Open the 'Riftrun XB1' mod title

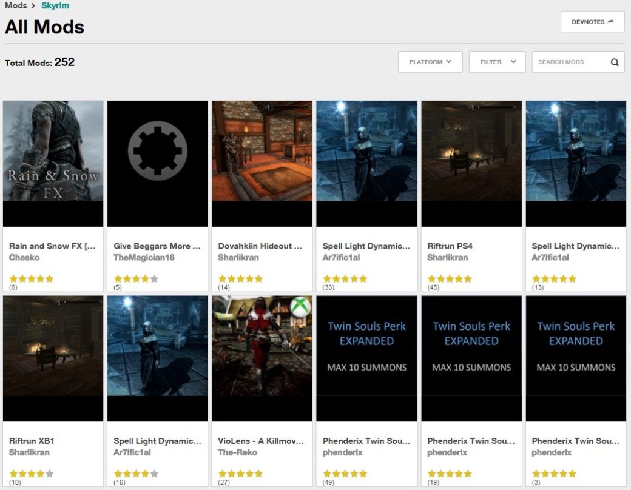[32, 441]
